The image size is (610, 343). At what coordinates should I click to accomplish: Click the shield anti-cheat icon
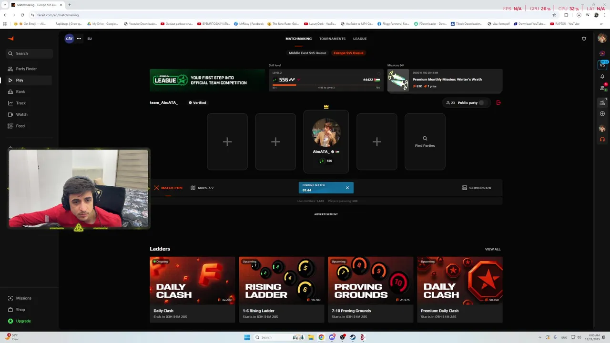point(584,39)
